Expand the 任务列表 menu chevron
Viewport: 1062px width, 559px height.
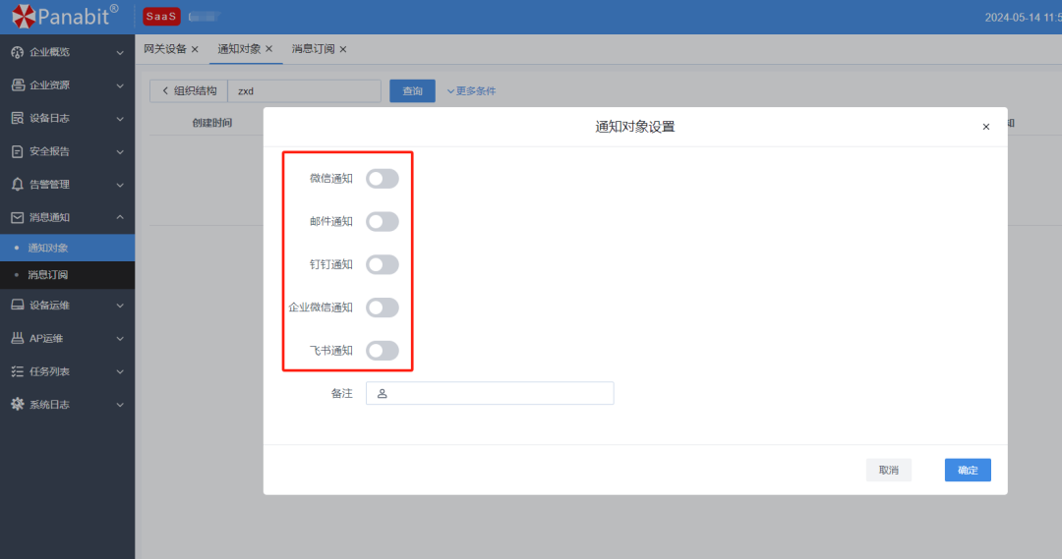120,372
